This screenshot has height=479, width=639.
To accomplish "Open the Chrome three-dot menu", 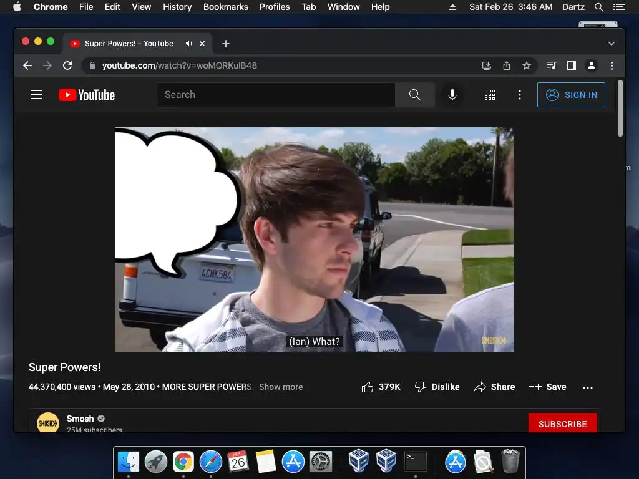I will tap(612, 65).
